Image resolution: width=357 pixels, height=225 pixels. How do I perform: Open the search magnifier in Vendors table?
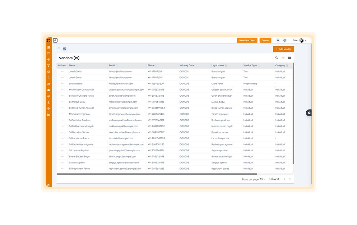[277, 58]
